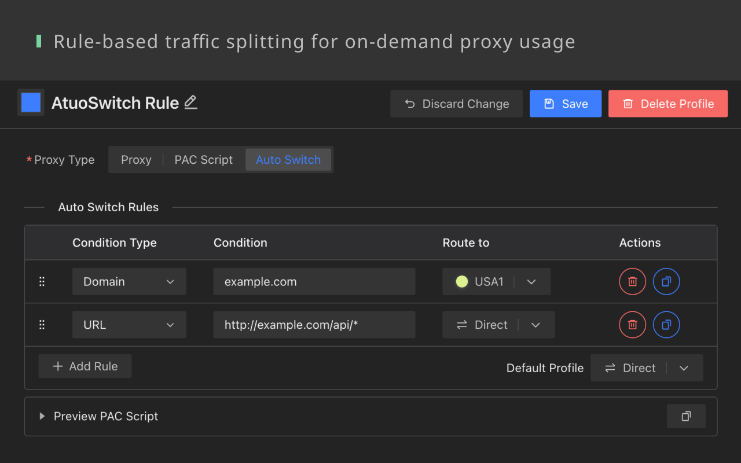Click drag handle of Domain rule

[x=42, y=282]
